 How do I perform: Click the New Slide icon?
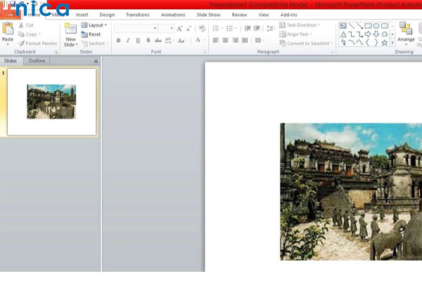point(70,29)
